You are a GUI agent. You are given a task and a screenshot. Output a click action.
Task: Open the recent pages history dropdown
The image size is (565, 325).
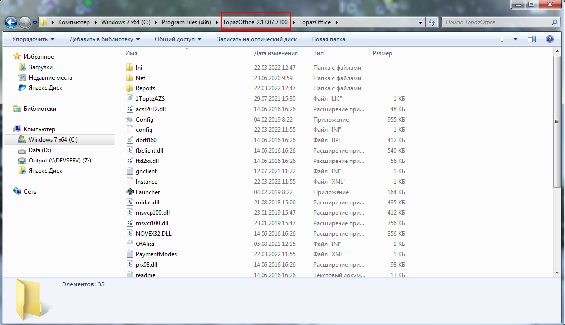point(35,22)
